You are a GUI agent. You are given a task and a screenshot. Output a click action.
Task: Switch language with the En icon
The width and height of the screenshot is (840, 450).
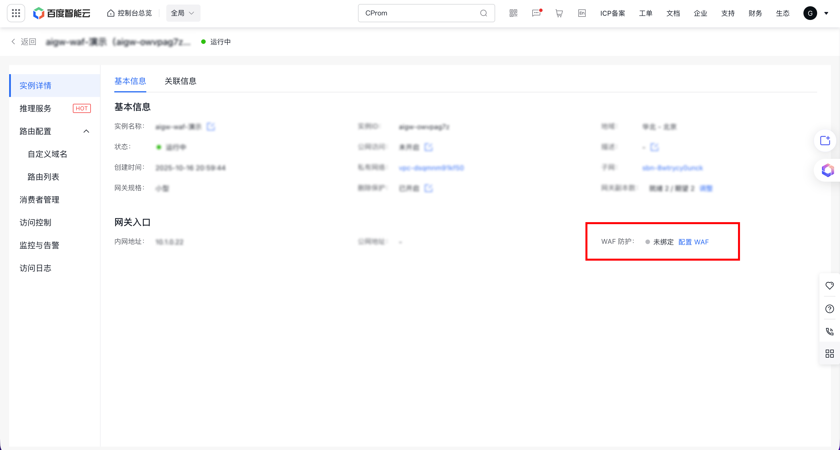pyautogui.click(x=582, y=13)
